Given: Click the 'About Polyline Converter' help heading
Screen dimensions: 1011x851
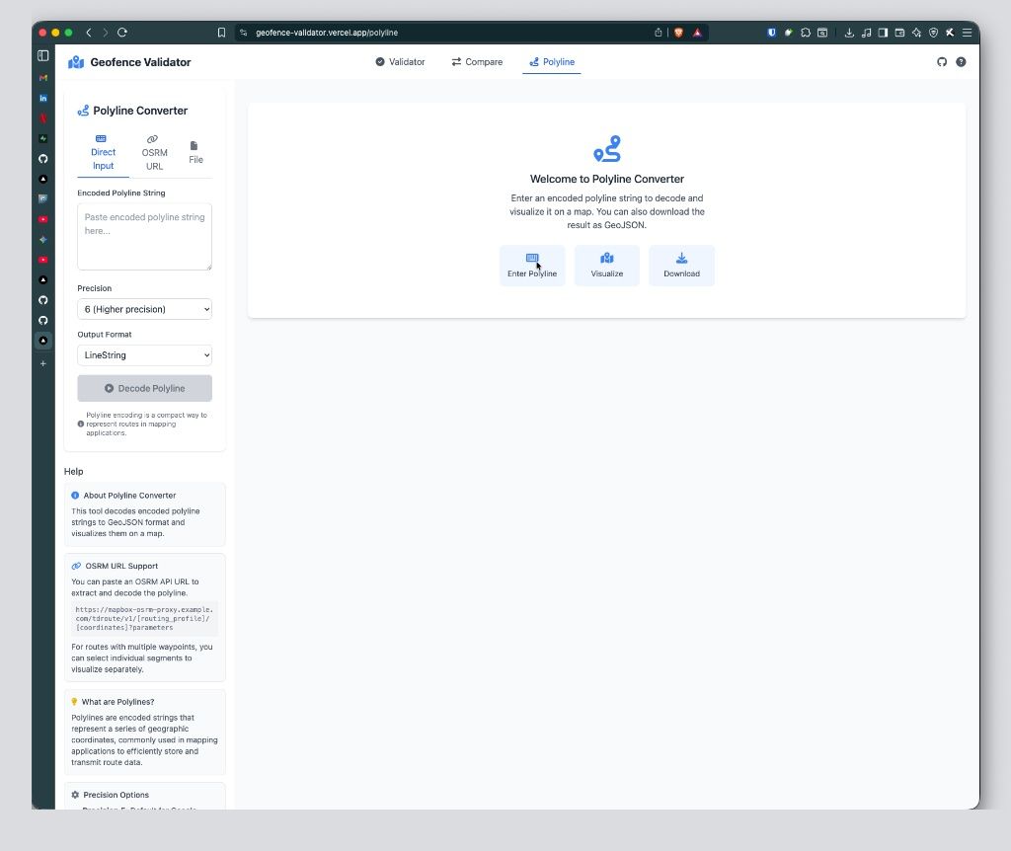Looking at the screenshot, I should tap(129, 496).
